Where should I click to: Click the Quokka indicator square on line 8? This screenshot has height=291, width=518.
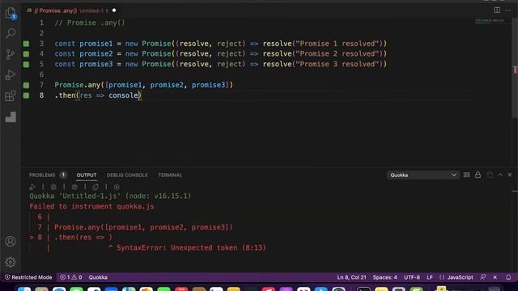click(x=26, y=95)
